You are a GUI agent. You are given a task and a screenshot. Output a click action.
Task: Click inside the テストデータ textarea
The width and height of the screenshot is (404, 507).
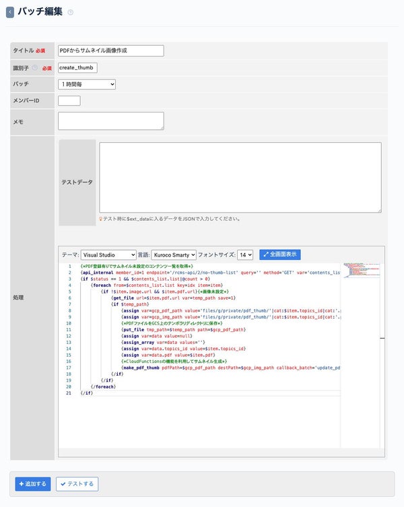click(x=240, y=178)
